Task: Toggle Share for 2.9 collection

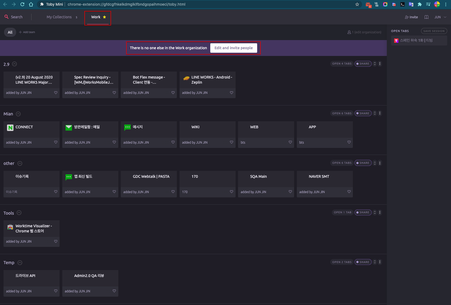Action: pyautogui.click(x=363, y=64)
